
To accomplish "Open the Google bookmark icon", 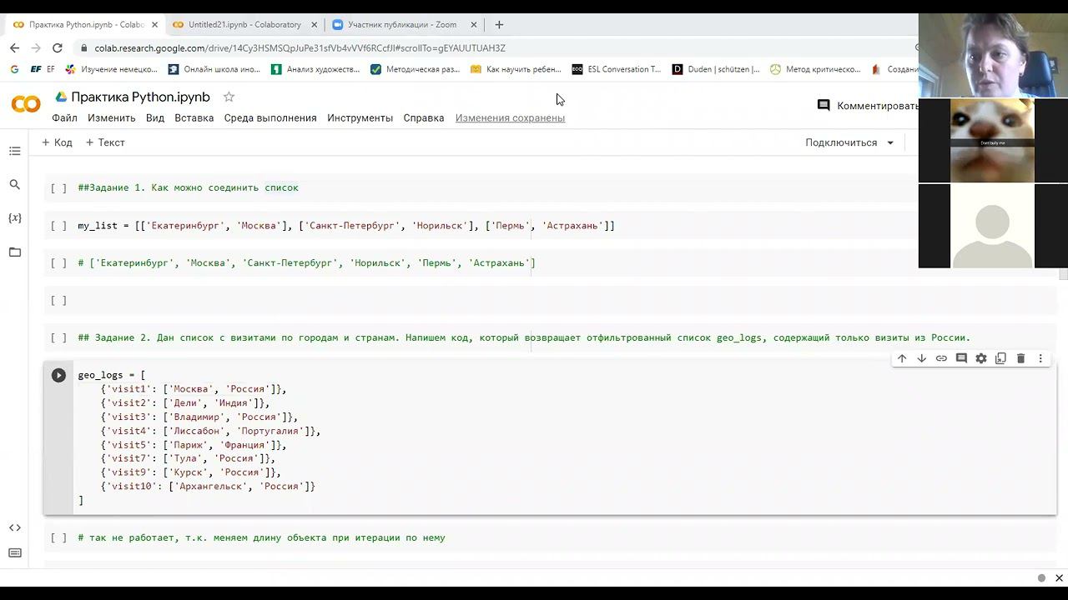I will (x=15, y=69).
